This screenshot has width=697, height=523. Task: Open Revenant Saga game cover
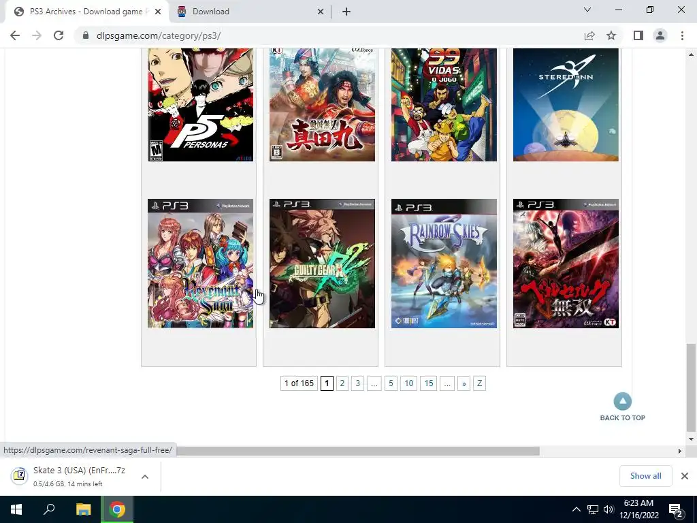tap(201, 264)
